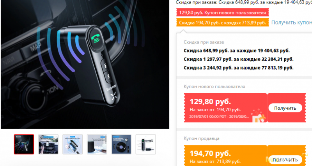312x166 pixels.
Task: Open the vinyl record thumbnail
Action: [x=121, y=144]
